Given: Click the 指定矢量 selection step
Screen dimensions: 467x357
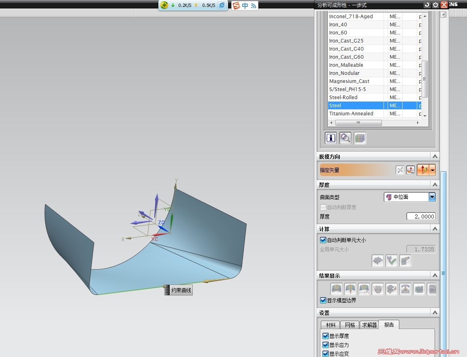Looking at the screenshot, I should (356, 170).
